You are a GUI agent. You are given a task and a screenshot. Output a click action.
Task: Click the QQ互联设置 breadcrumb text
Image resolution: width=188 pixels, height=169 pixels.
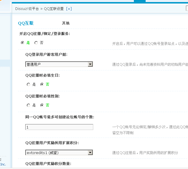(x=54, y=9)
